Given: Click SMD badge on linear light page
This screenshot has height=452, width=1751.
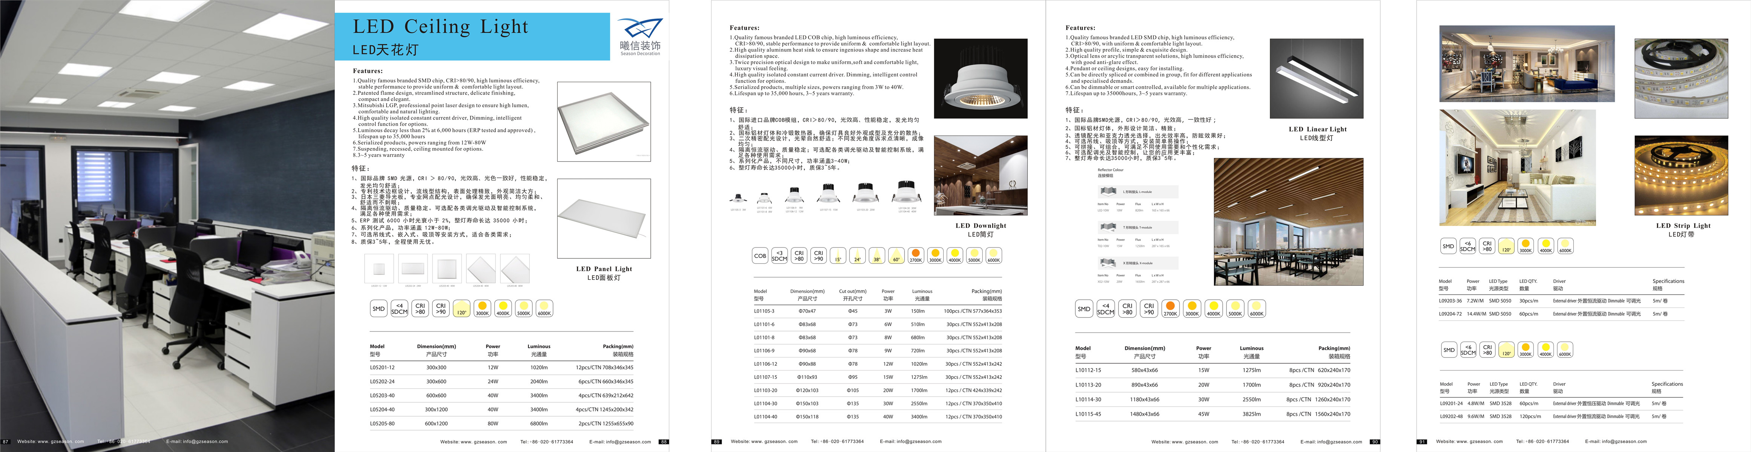Looking at the screenshot, I should pos(1084,309).
